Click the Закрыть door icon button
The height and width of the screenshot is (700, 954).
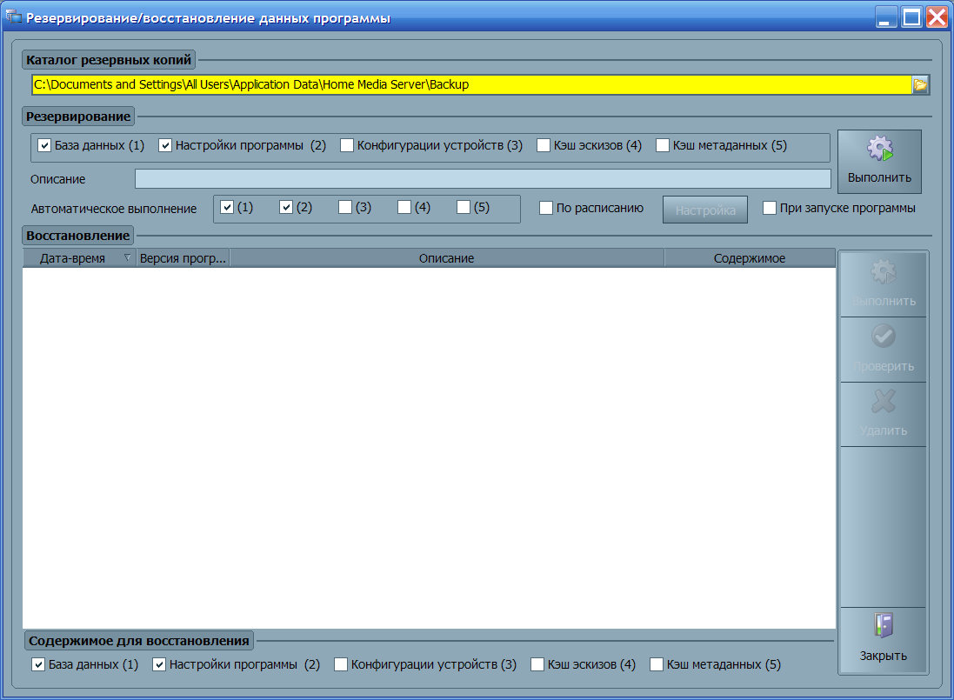point(883,639)
